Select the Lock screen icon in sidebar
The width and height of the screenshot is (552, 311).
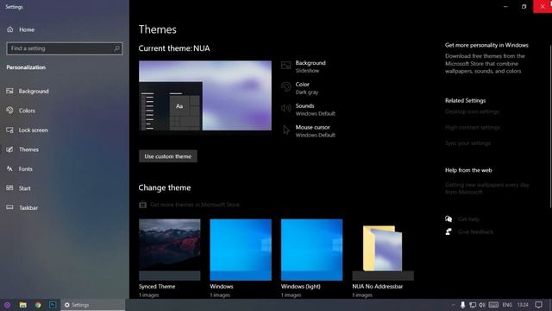[x=9, y=130]
